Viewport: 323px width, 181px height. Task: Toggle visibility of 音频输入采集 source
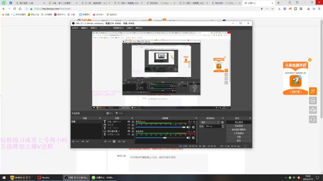(129, 134)
